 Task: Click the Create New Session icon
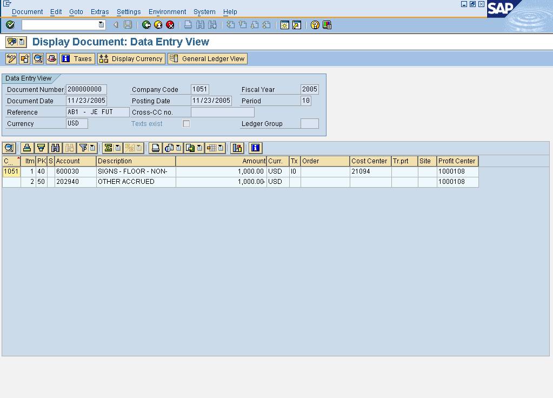pyautogui.click(x=285, y=25)
